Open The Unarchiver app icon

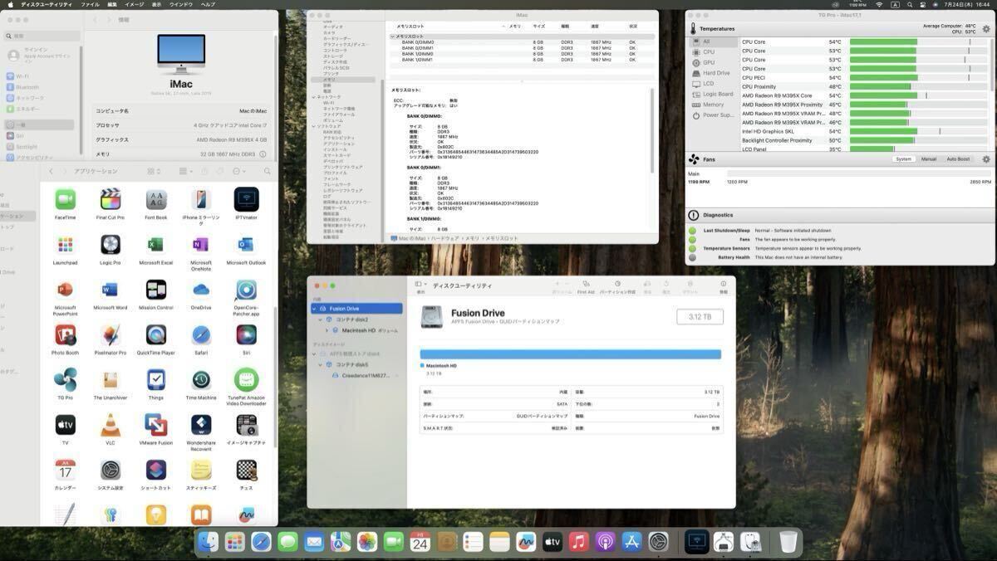[111, 379]
